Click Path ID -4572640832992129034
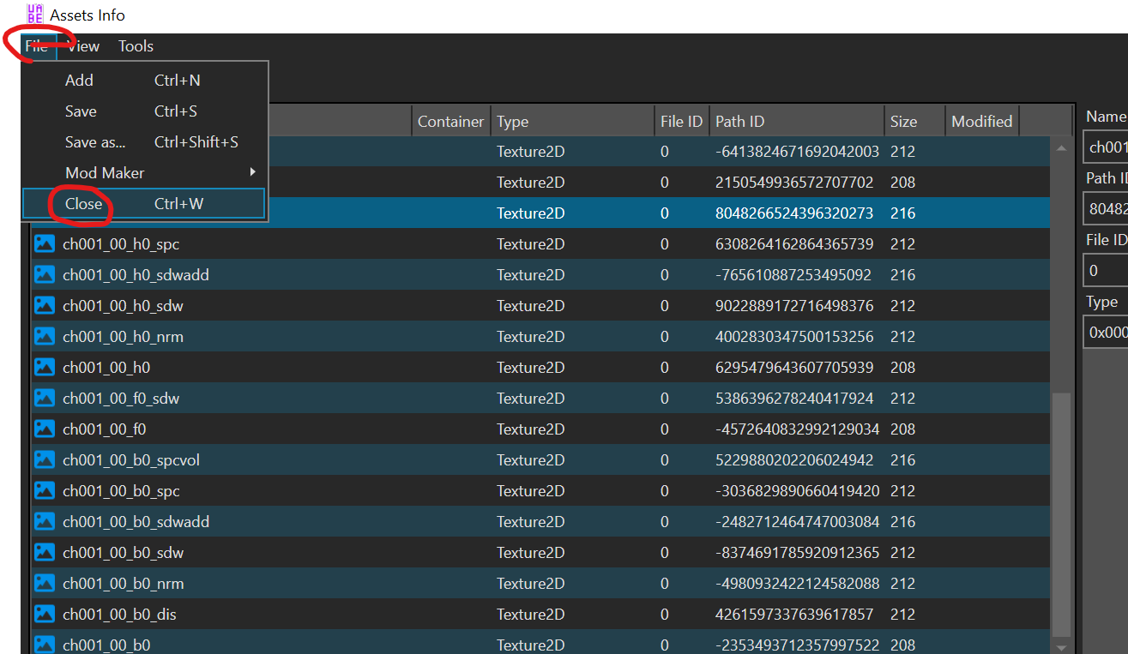1128x654 pixels. [x=797, y=429]
